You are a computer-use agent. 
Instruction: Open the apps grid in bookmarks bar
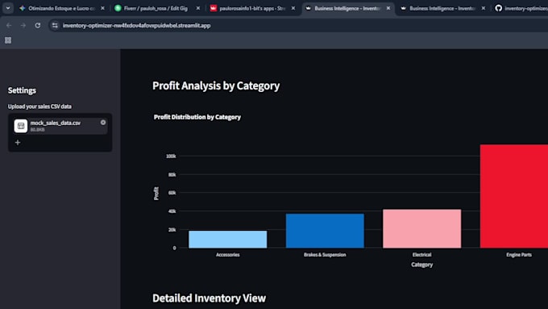pos(8,40)
